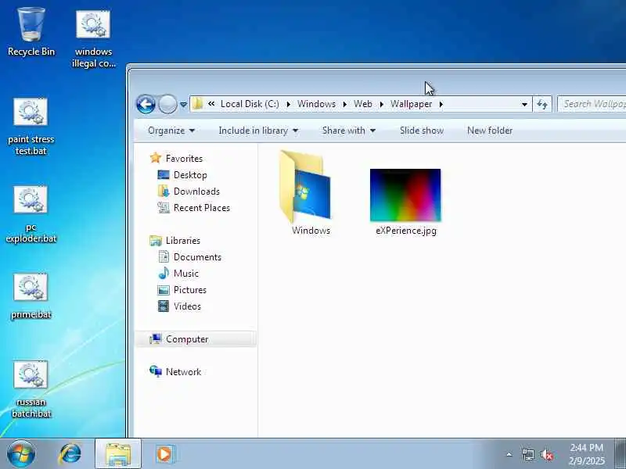Click the double chevron in address bar
The image size is (626, 469).
211,104
